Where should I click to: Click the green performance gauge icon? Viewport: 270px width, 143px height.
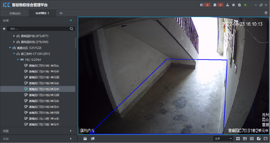245,5
